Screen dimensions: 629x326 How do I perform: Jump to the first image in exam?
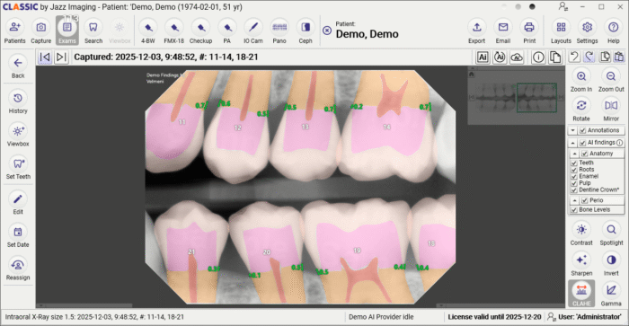pyautogui.click(x=45, y=57)
